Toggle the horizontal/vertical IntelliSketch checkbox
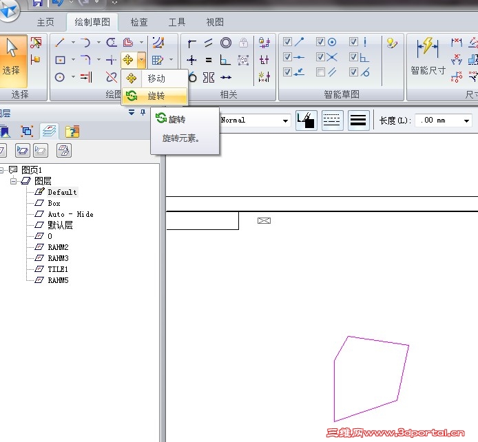 click(353, 41)
